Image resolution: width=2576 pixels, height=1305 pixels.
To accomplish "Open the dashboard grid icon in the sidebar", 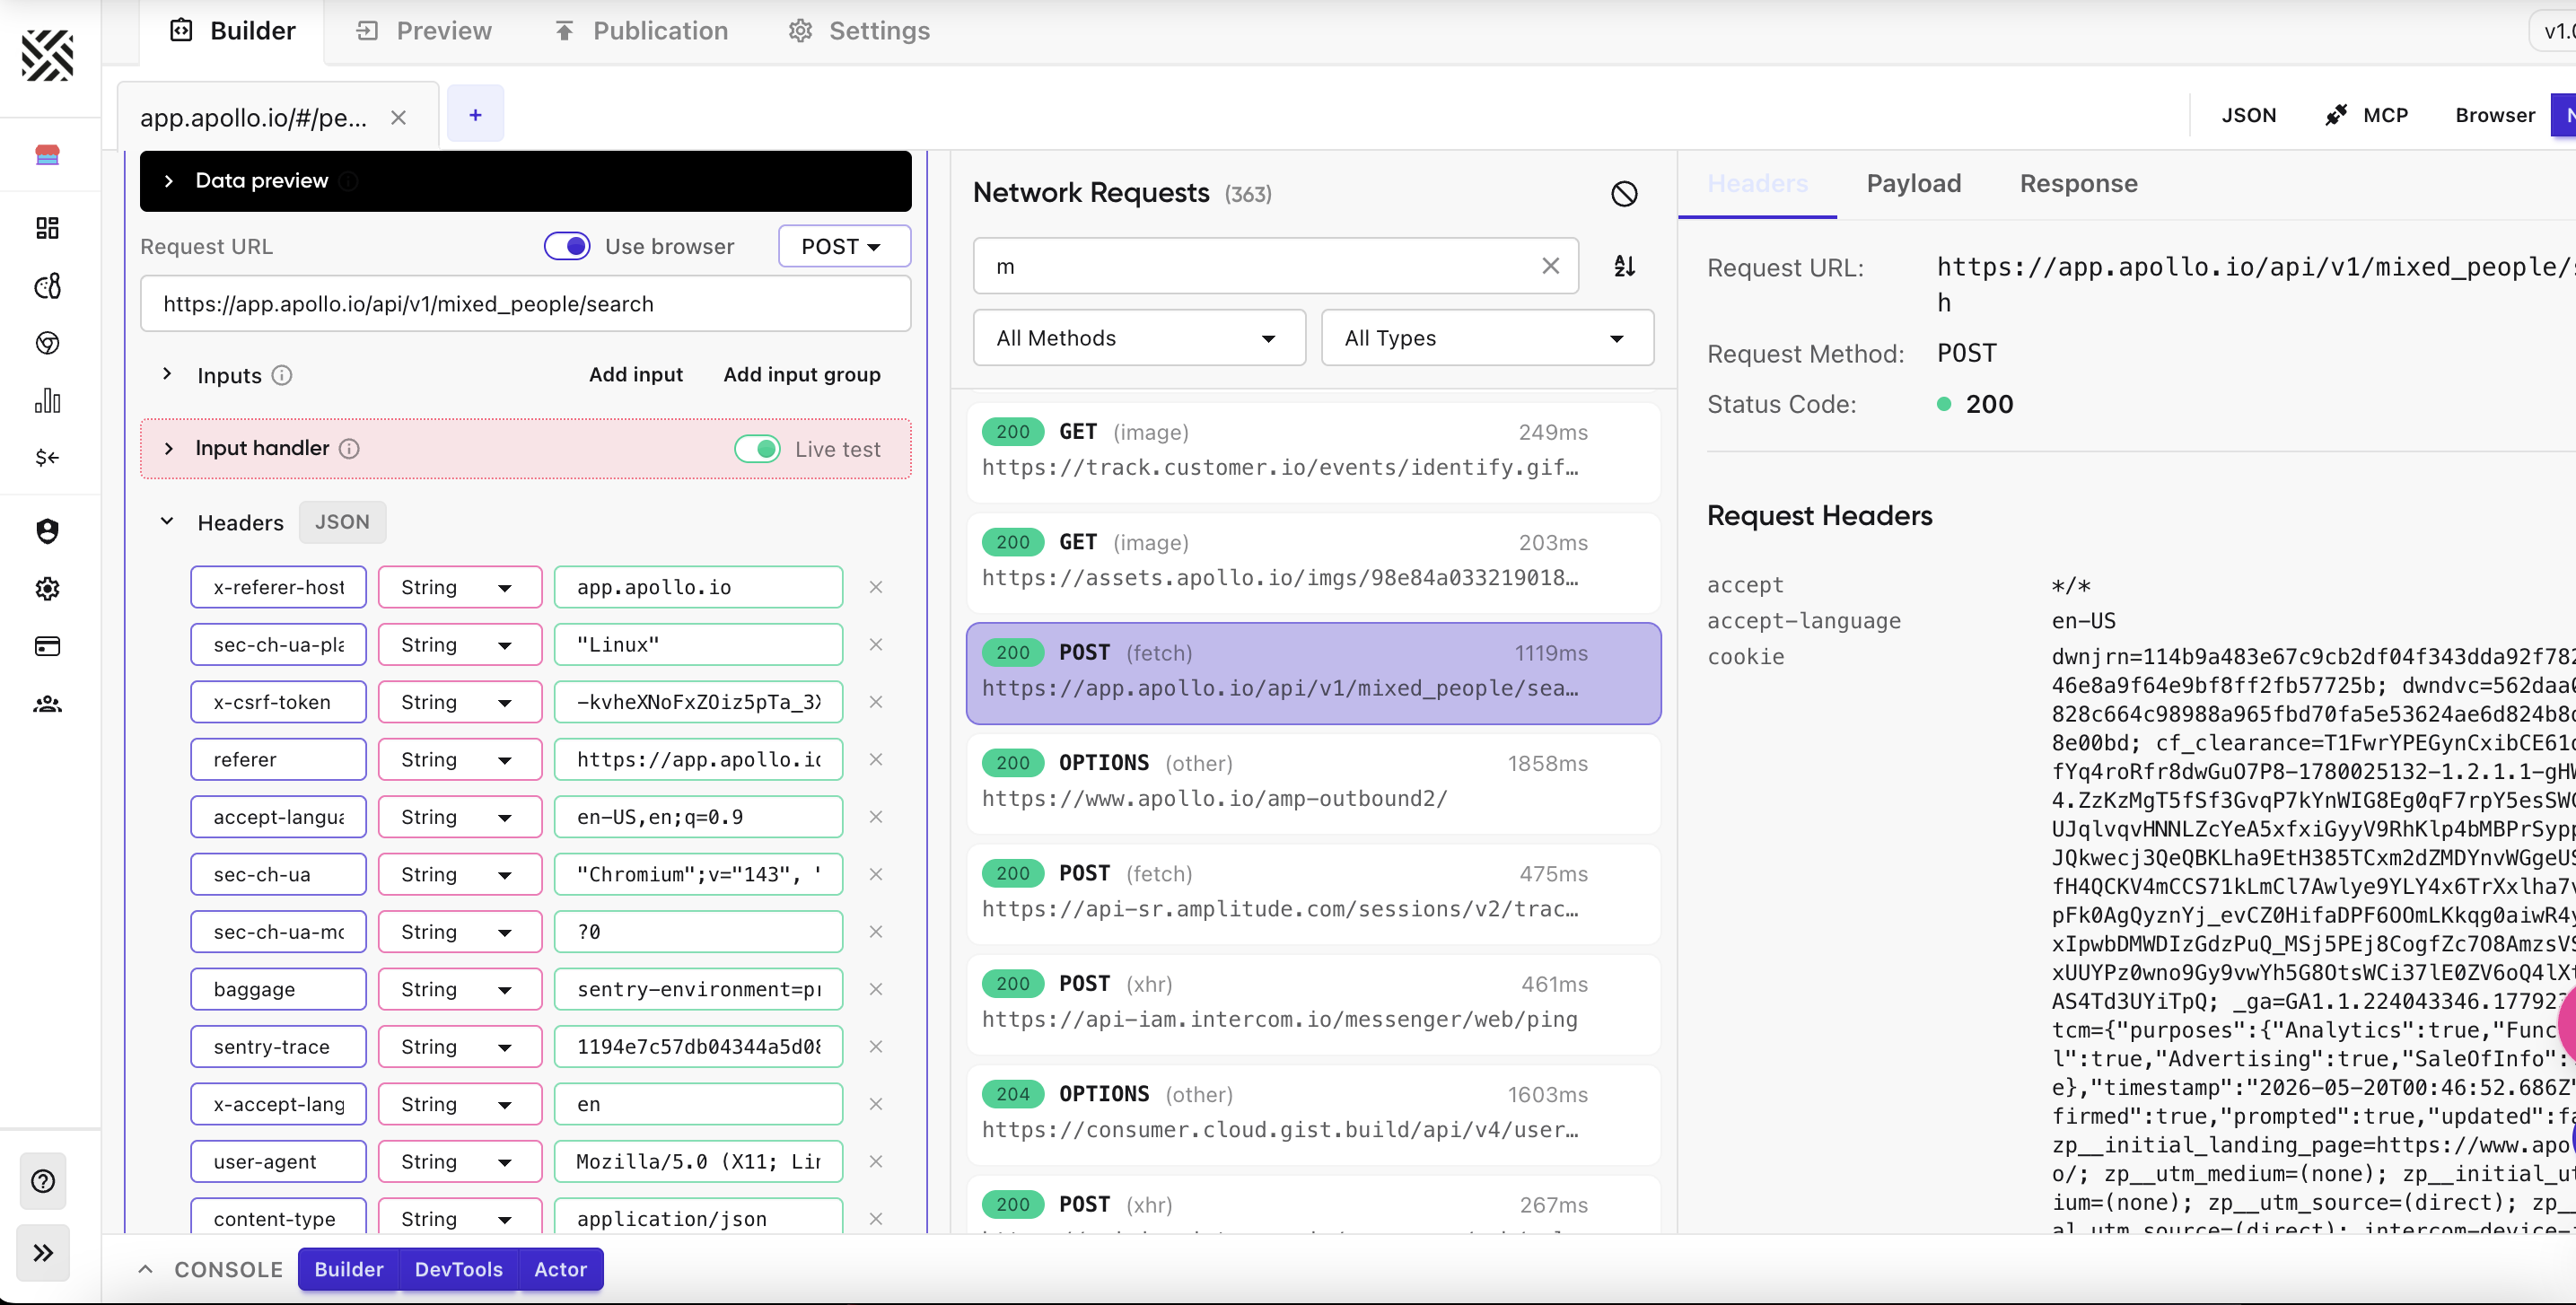I will 47,228.
